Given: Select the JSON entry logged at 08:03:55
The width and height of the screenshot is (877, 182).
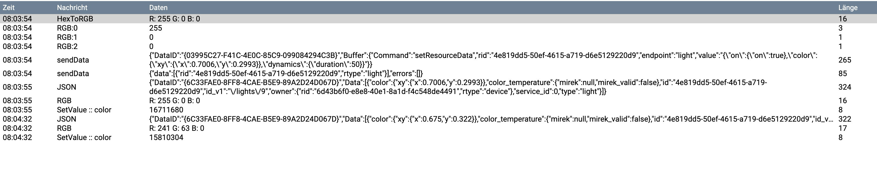Looking at the screenshot, I should [66, 87].
